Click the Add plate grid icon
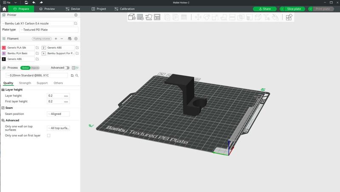The width and height of the screenshot is (340, 192). coord(140,17)
